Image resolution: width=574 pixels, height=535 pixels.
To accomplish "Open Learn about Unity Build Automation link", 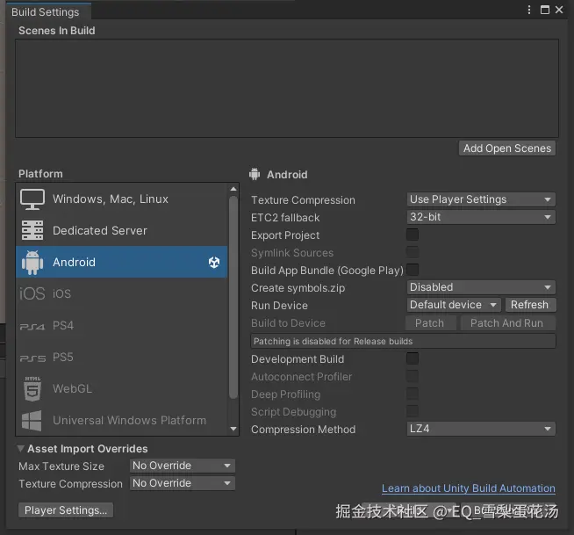I will (x=469, y=488).
